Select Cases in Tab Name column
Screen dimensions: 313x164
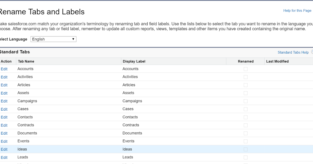tap(23, 109)
